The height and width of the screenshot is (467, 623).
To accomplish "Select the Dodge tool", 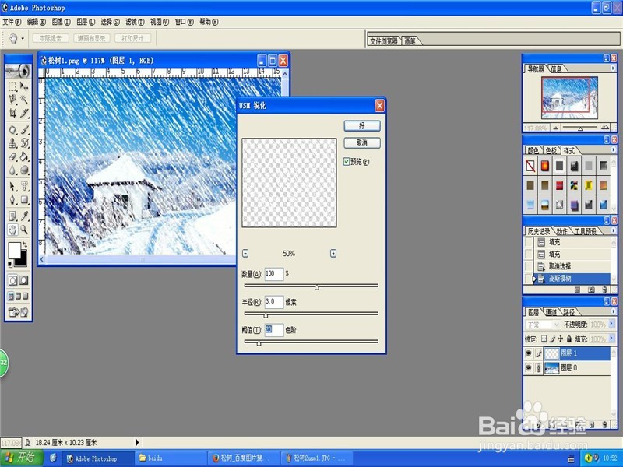I will tap(24, 170).
